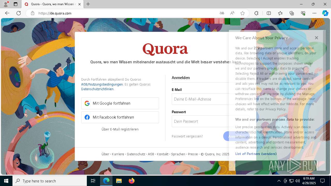Screen dimensions: 331x186
Task: Open Task View in taskbar
Action: tap(93, 181)
